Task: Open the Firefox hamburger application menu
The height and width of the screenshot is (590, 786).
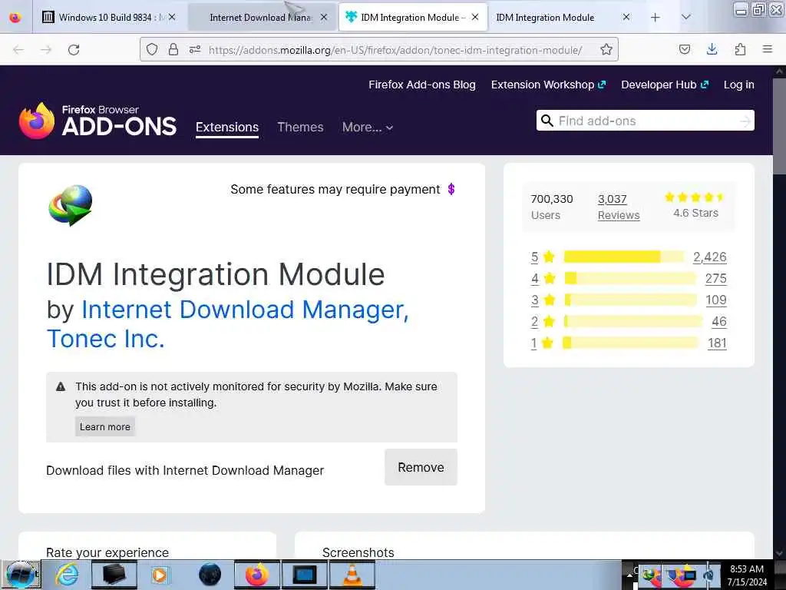Action: (x=767, y=49)
